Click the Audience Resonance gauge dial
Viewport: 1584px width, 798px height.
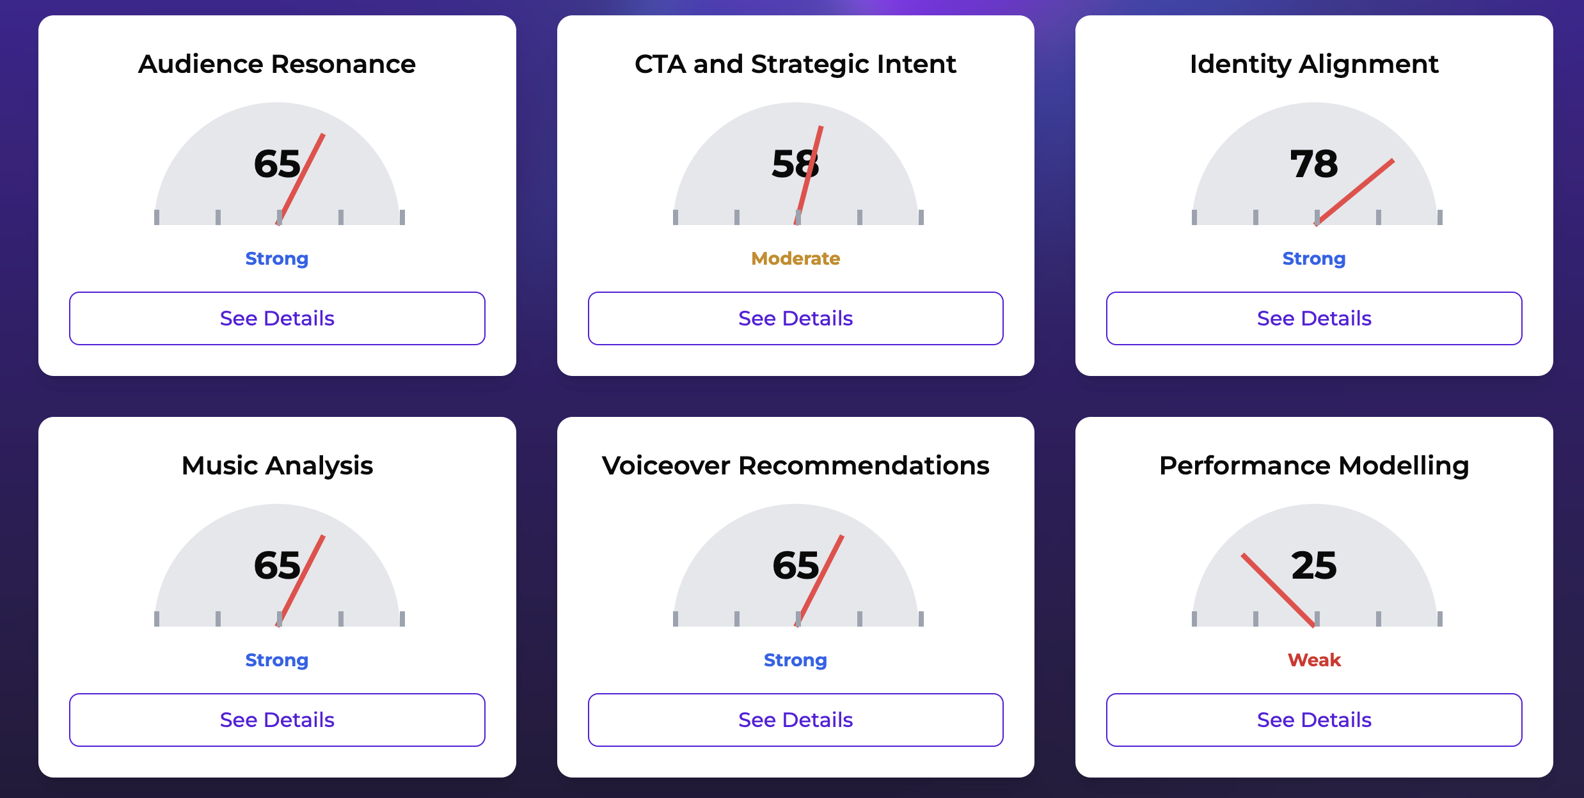tap(277, 165)
